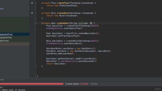Click the '3 failed' red status text
Screen dimensions: 162x91
click(x=84, y=84)
